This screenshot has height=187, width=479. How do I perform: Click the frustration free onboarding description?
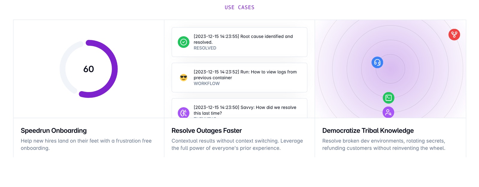click(x=86, y=144)
